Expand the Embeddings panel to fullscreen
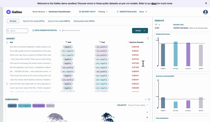Viewport: 210px width, 122px height. [x=149, y=99]
